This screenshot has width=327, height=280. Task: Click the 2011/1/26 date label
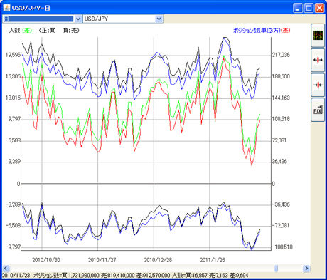[213, 260]
